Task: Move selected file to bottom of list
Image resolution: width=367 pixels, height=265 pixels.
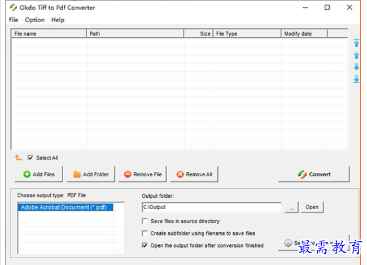Action: point(356,79)
